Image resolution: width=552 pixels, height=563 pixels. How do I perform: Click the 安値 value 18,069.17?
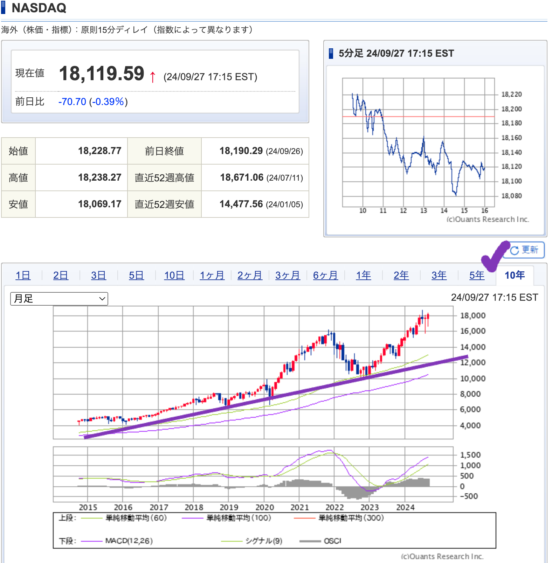99,204
